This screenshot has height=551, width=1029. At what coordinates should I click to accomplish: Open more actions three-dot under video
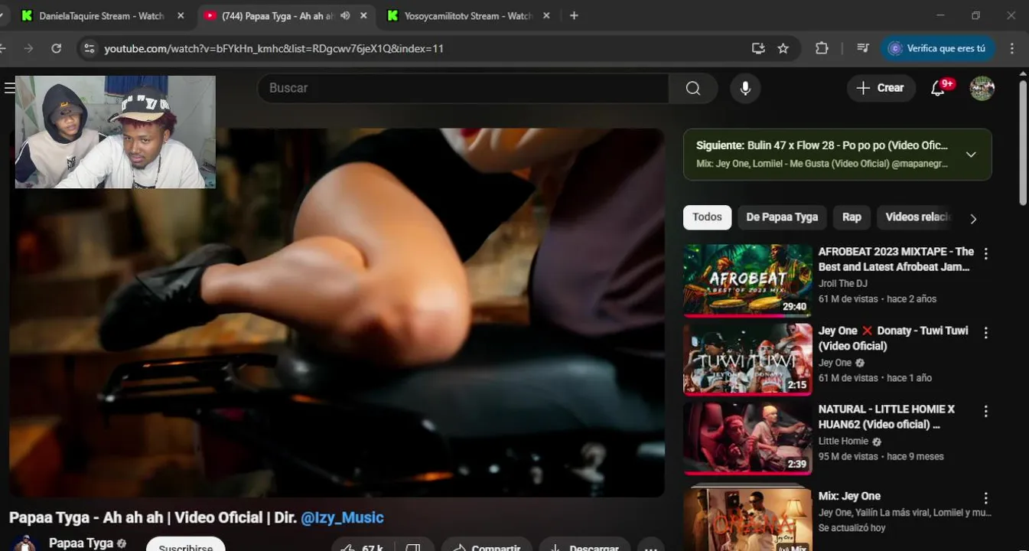[x=651, y=546]
